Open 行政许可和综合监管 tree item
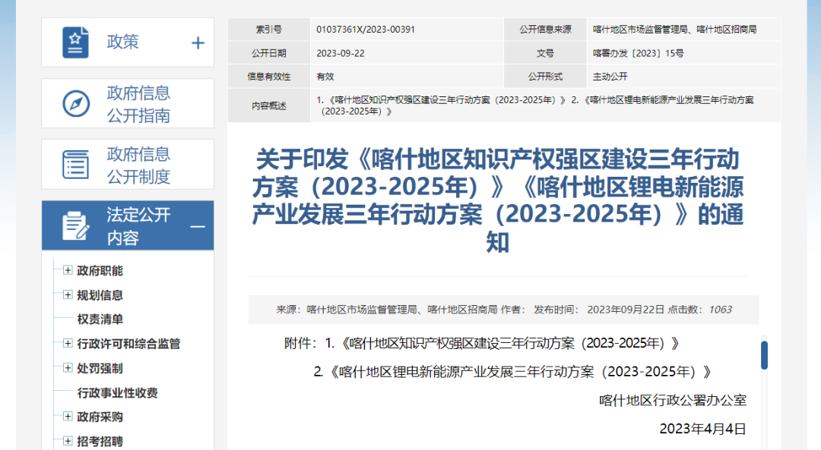The image size is (821, 450). click(x=128, y=344)
